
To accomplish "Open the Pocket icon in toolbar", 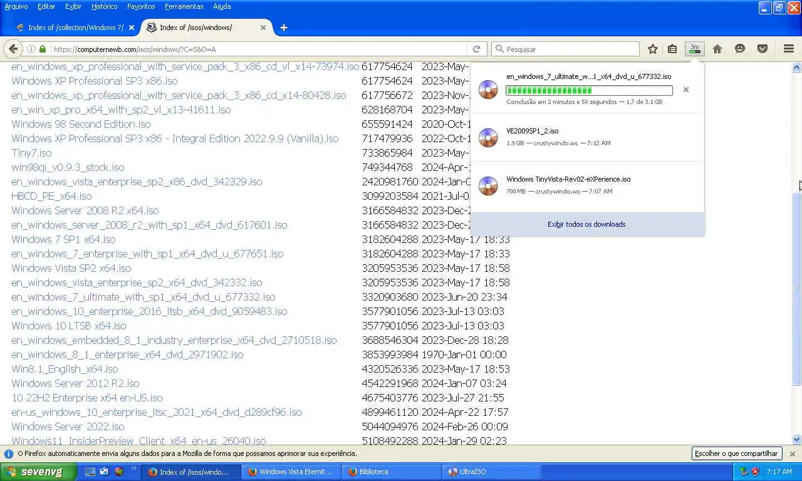I will [x=763, y=49].
